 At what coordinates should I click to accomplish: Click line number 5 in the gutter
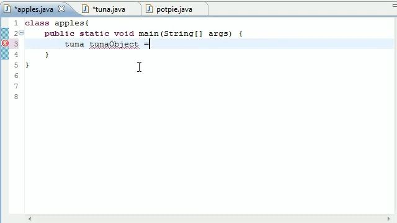[x=16, y=65]
